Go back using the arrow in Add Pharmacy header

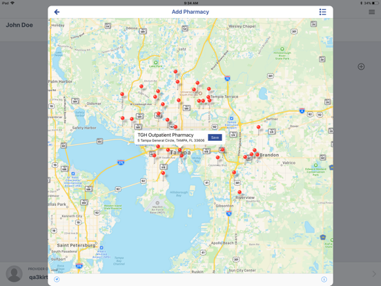[x=57, y=12]
